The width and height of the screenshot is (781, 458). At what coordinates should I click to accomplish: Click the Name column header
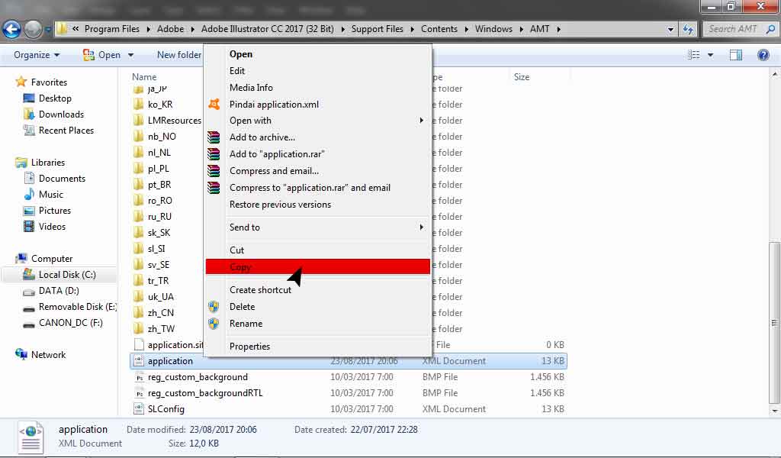tap(144, 77)
